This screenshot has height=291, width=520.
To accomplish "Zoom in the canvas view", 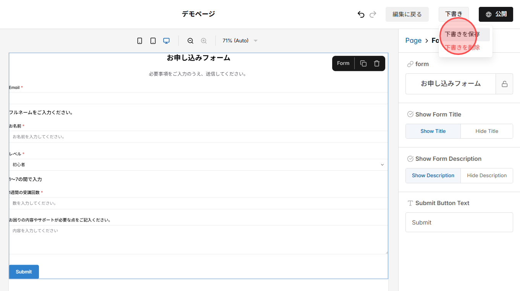I will pyautogui.click(x=203, y=40).
